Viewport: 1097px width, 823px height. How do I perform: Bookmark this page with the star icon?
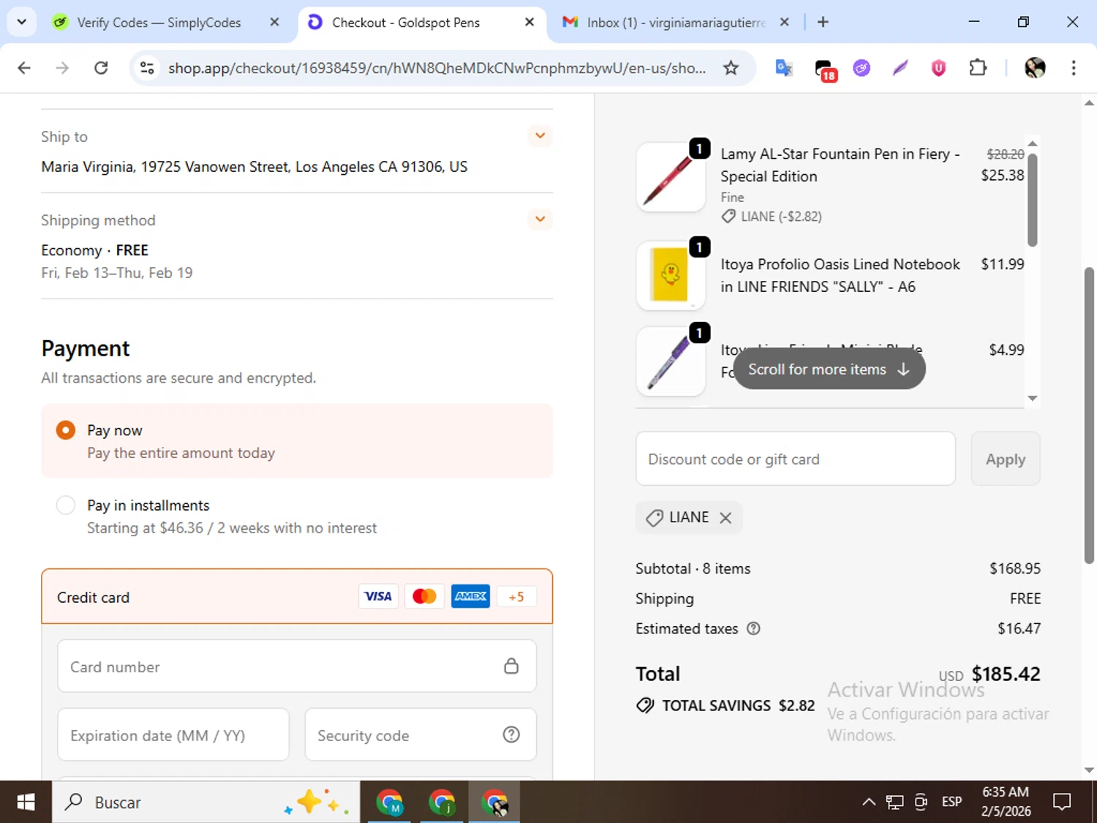(x=731, y=68)
